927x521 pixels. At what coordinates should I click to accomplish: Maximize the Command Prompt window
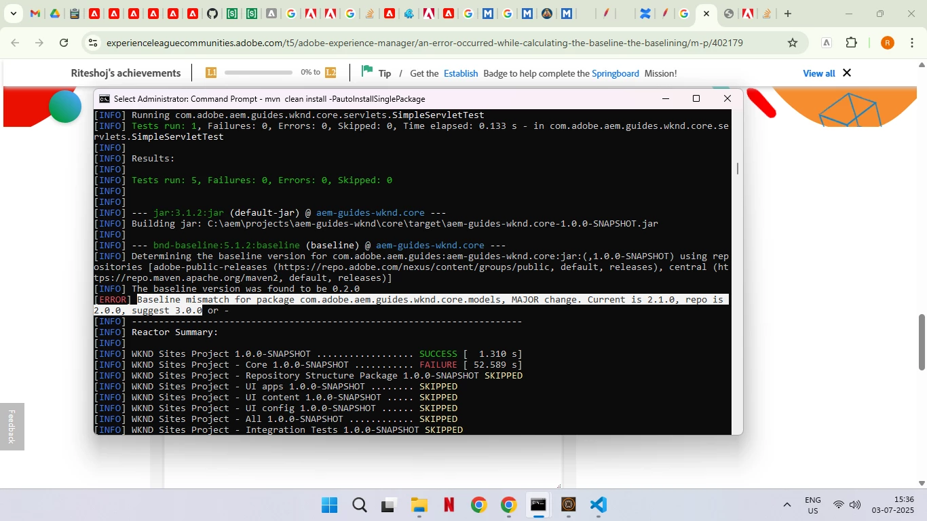coord(696,99)
